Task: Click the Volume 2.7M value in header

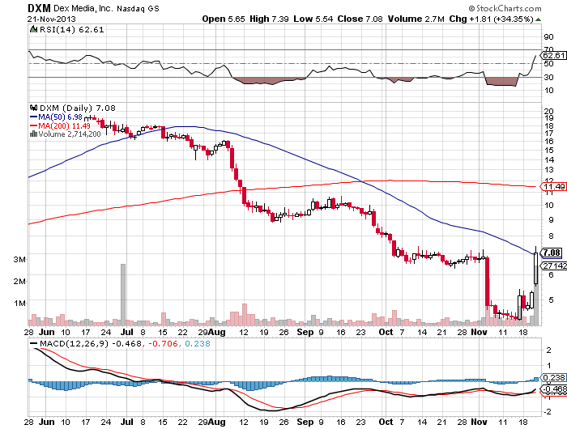Action: point(416,19)
